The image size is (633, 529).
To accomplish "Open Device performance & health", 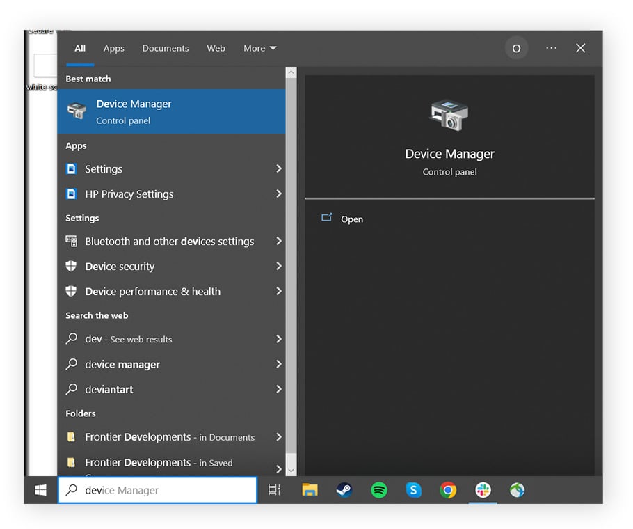I will (152, 292).
